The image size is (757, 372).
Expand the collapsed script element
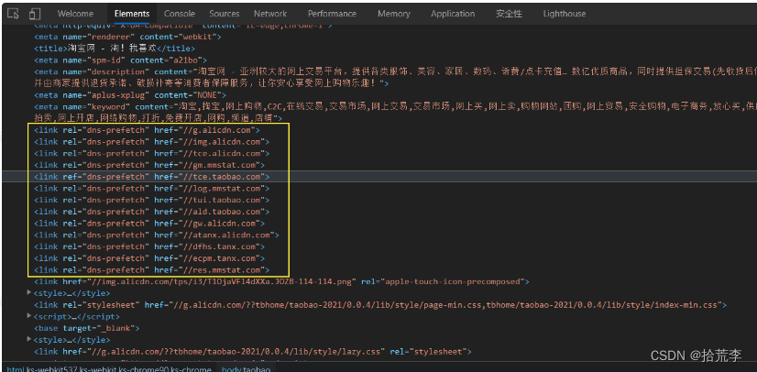(30, 316)
